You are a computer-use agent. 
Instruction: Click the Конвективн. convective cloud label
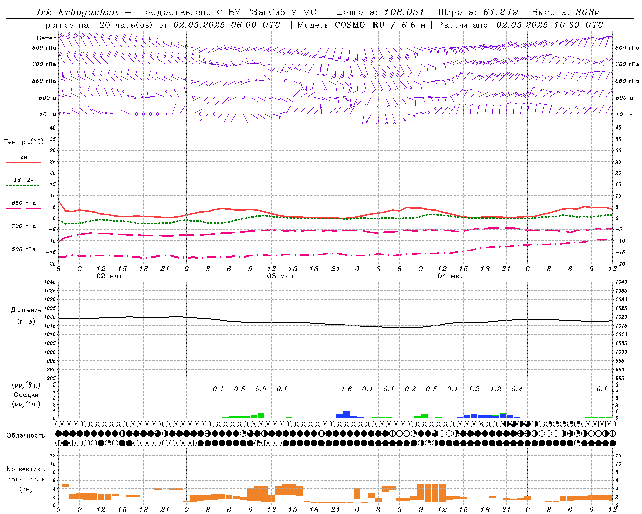click(x=26, y=469)
